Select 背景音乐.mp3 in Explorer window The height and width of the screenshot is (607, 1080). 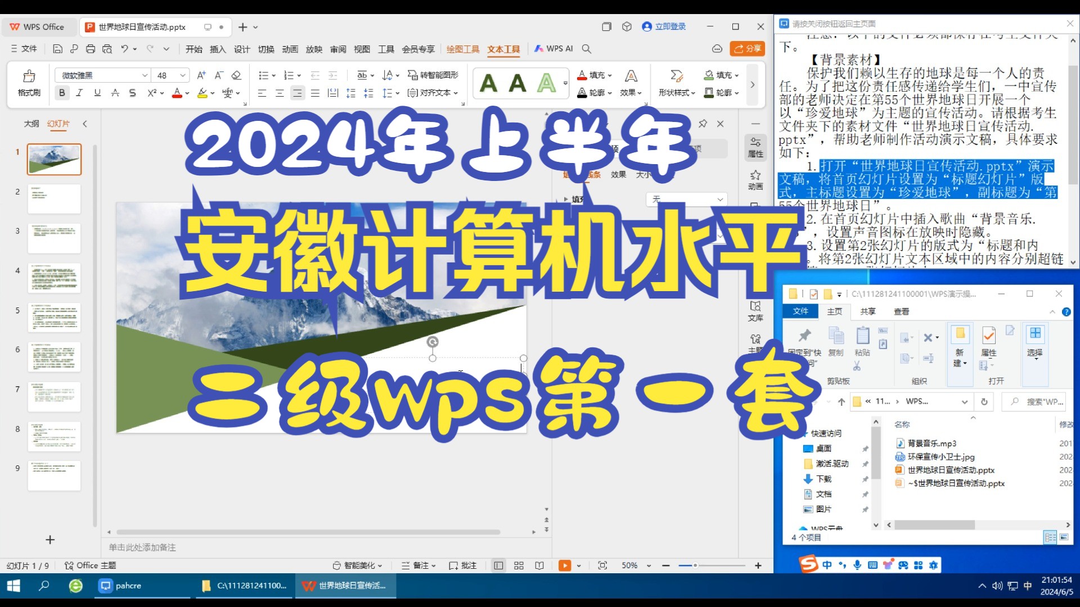(931, 443)
